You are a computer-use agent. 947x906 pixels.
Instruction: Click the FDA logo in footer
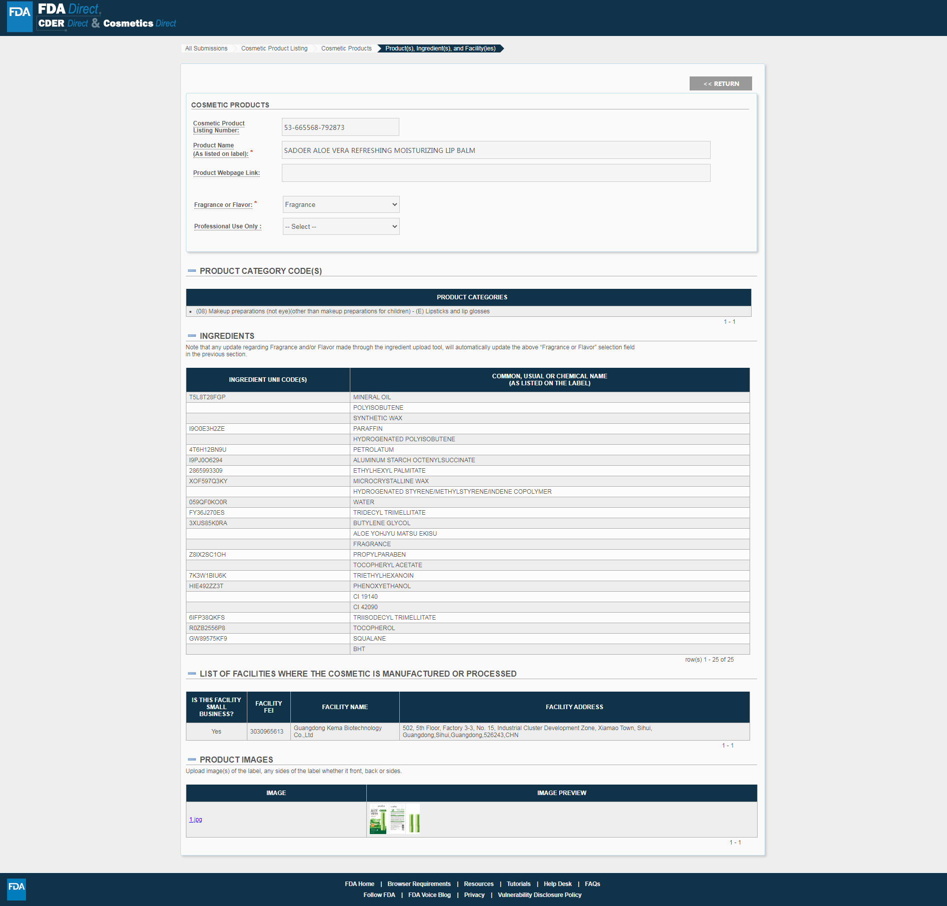pyautogui.click(x=16, y=889)
